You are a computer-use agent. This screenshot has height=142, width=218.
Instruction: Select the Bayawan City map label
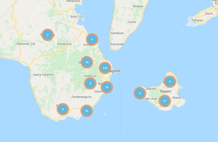click(26, 44)
